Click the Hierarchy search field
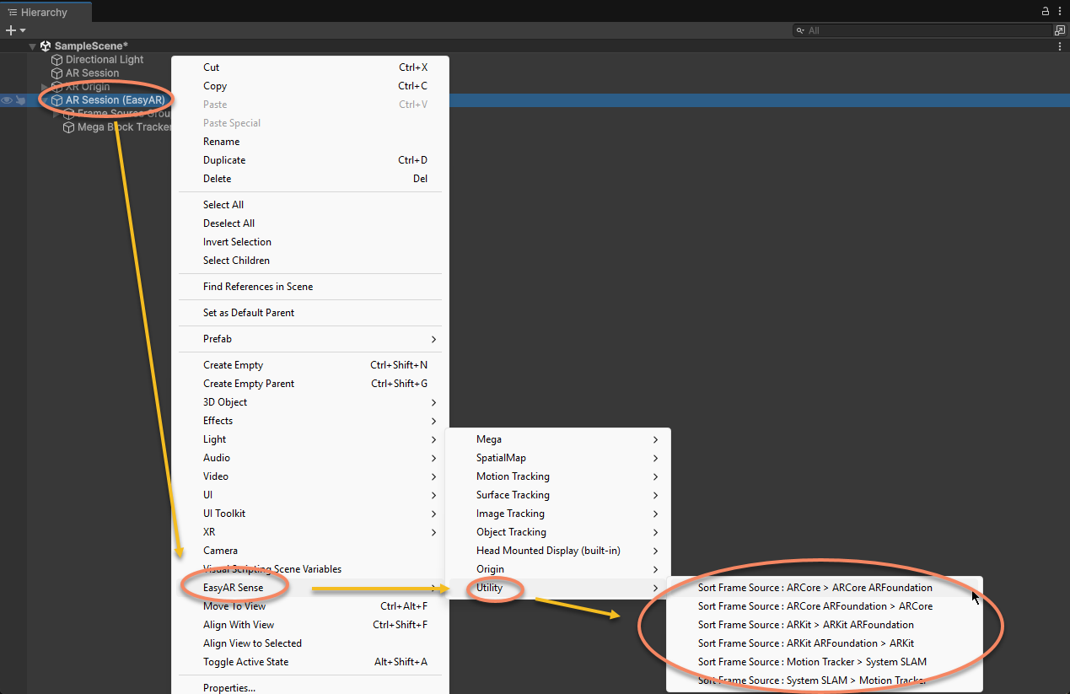Viewport: 1070px width, 694px height. click(x=922, y=30)
